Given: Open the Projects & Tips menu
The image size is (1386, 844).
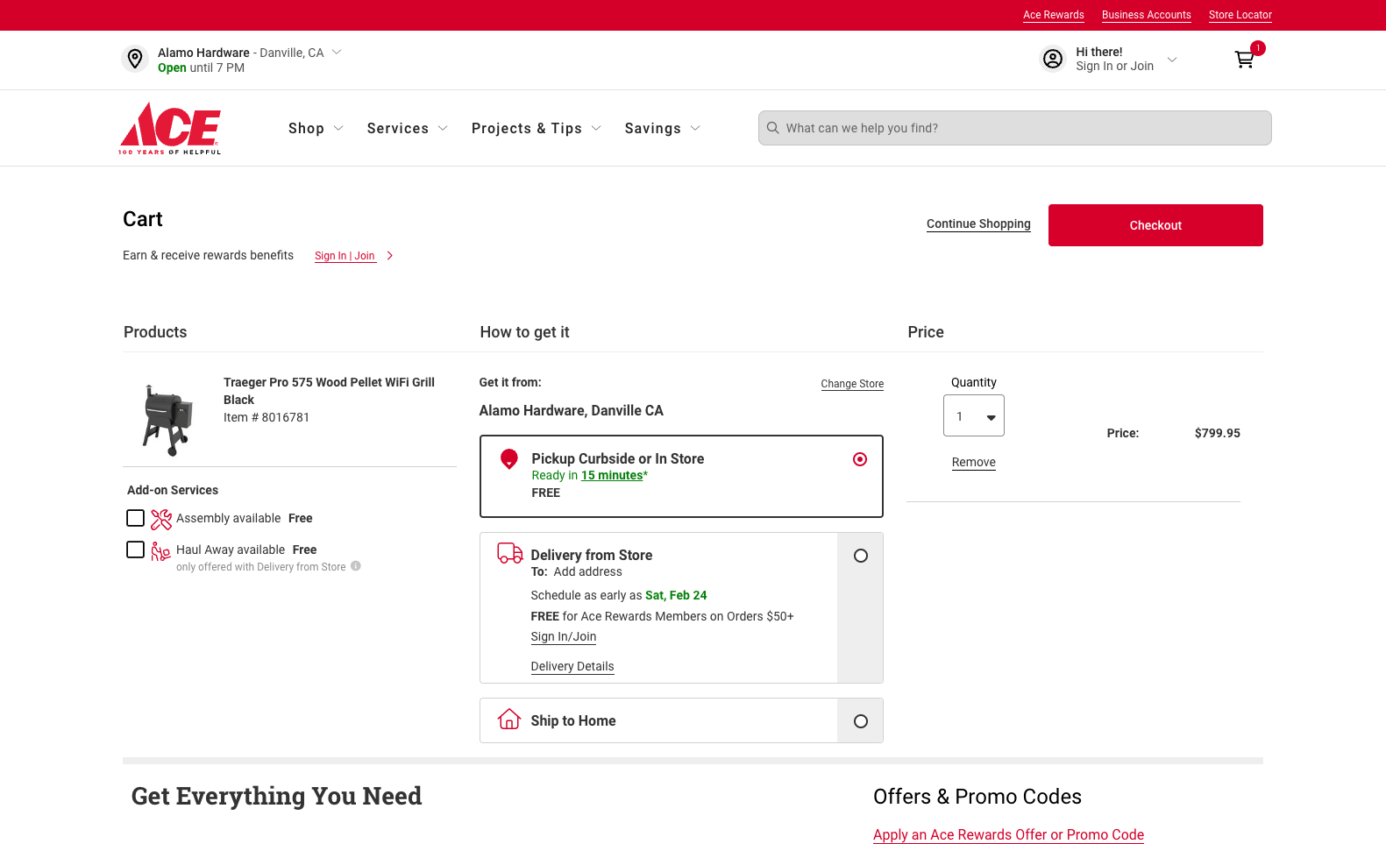Looking at the screenshot, I should 537,128.
